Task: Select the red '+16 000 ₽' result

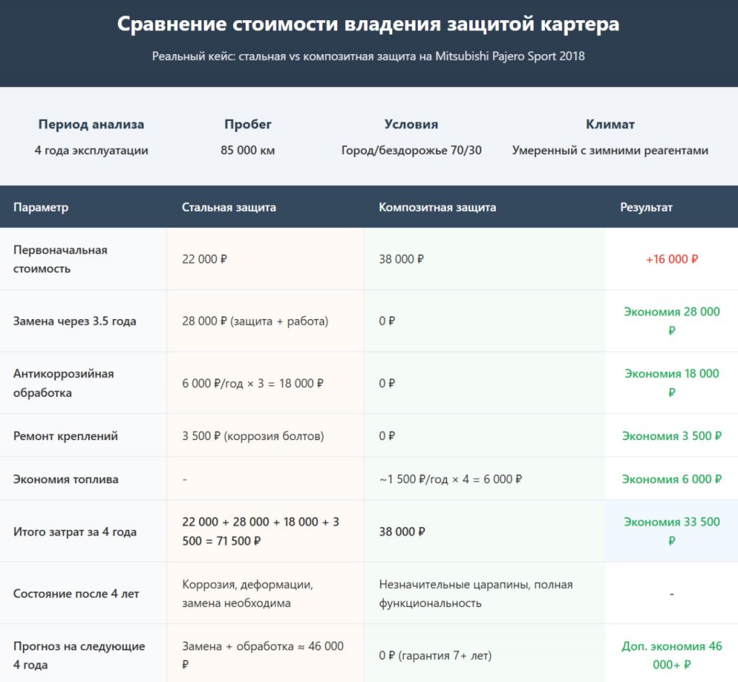Action: [671, 259]
